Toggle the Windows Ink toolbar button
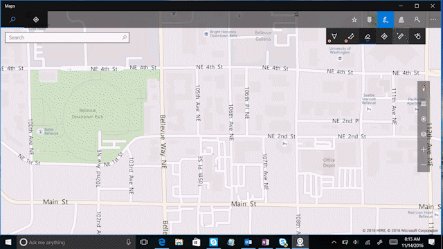Image resolution: width=443 pixels, height=249 pixels. point(386,20)
